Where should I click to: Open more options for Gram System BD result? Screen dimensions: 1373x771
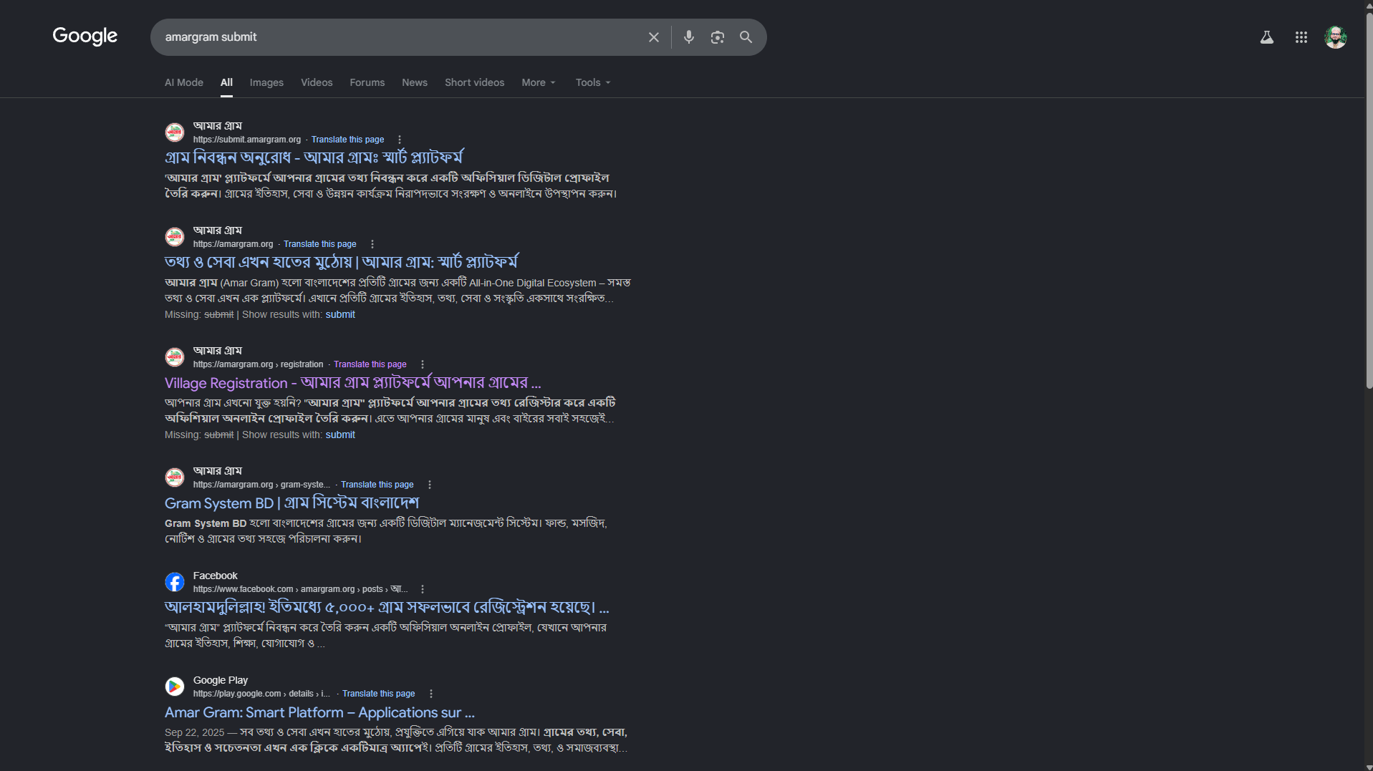click(x=429, y=485)
